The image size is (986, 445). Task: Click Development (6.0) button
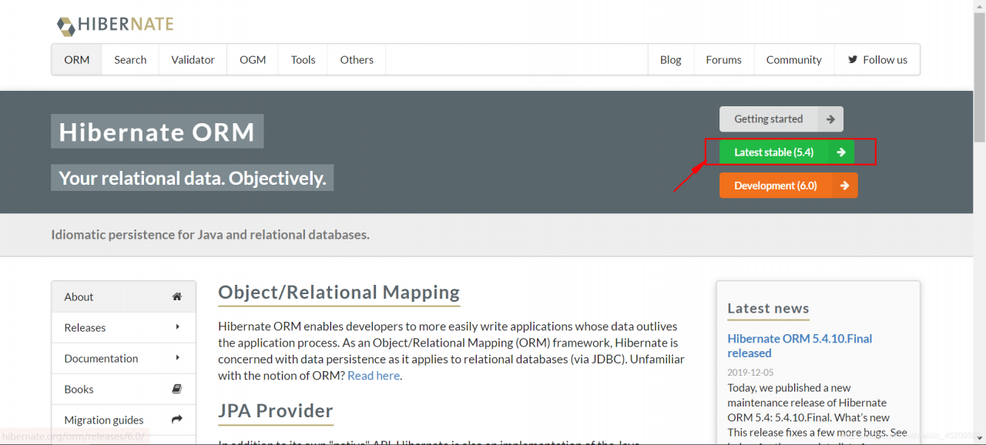(x=788, y=186)
